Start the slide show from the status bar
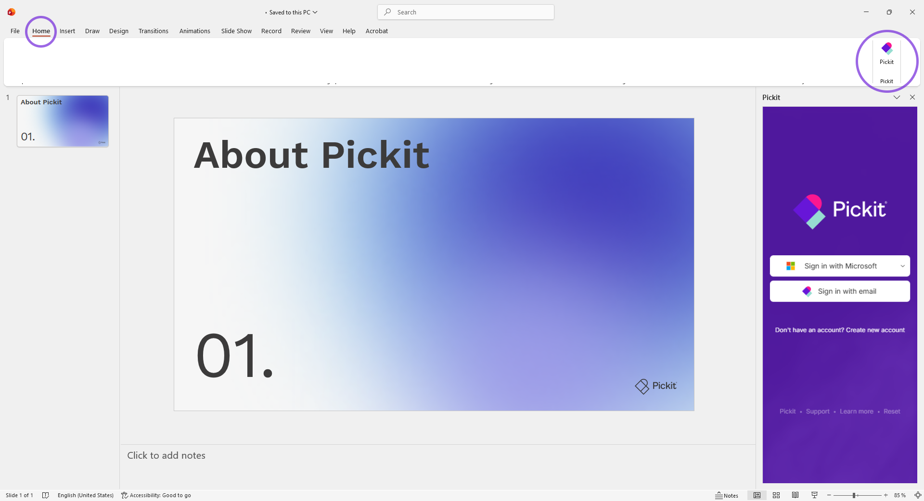Screen dimensions: 924x501 click(814, 495)
